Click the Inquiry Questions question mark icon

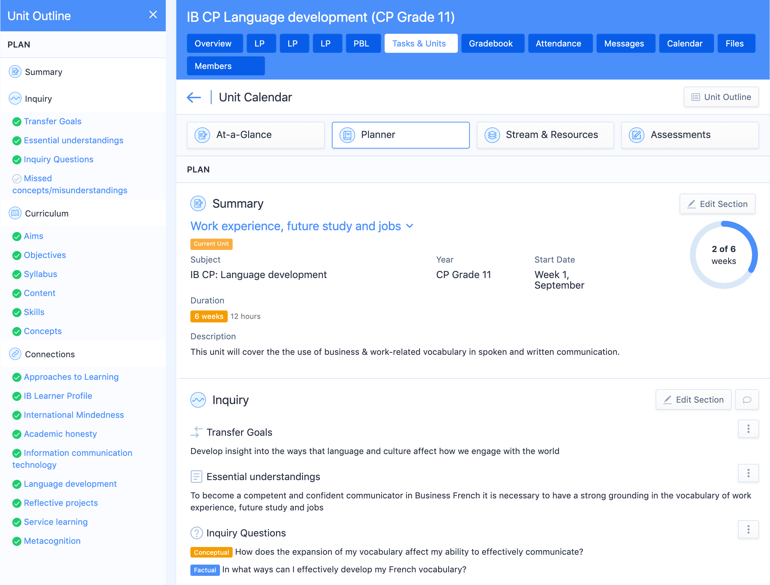(197, 533)
